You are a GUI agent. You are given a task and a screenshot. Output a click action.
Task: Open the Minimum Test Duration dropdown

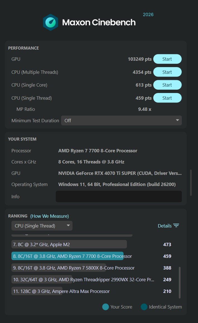(121, 121)
